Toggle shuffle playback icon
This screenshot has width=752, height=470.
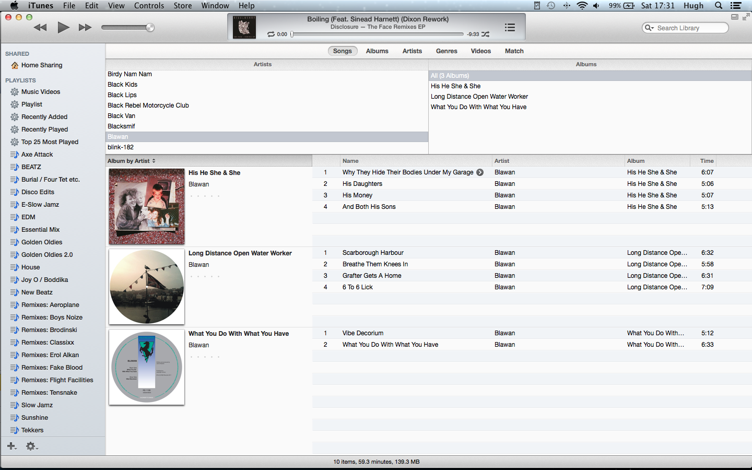486,34
